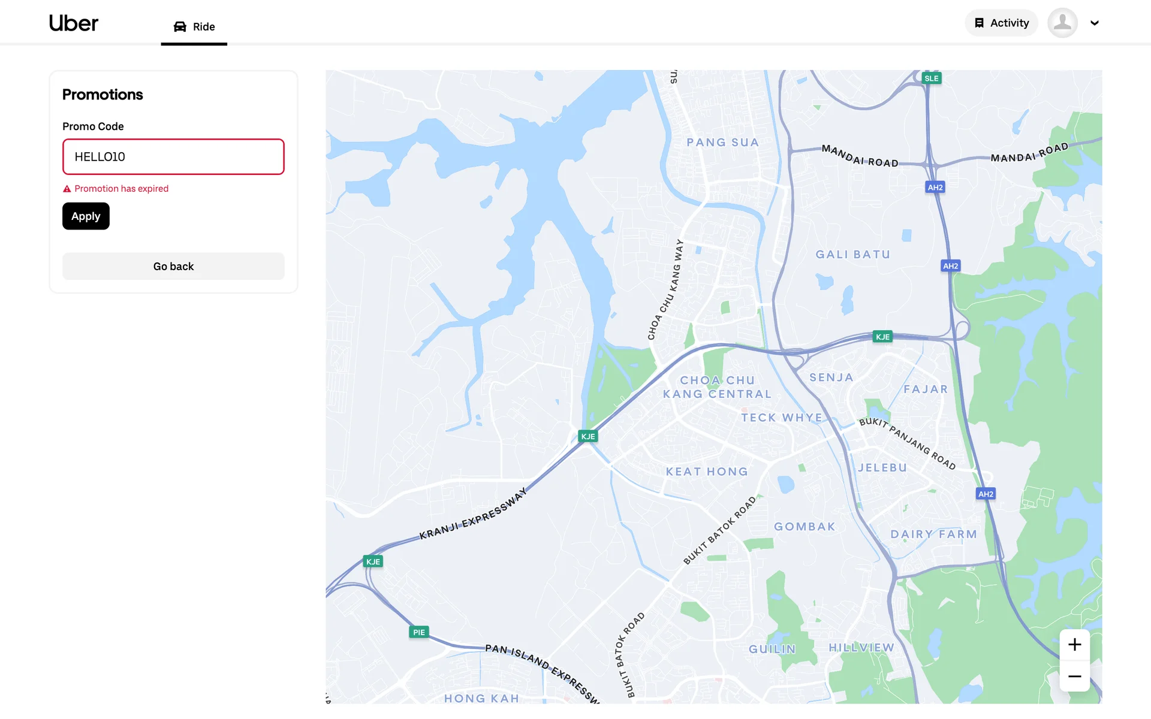This screenshot has height=719, width=1151.
Task: Click the user profile avatar
Action: 1062,23
